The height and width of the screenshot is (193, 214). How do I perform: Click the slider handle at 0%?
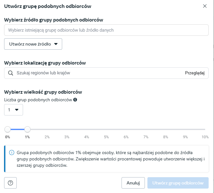[8, 129]
